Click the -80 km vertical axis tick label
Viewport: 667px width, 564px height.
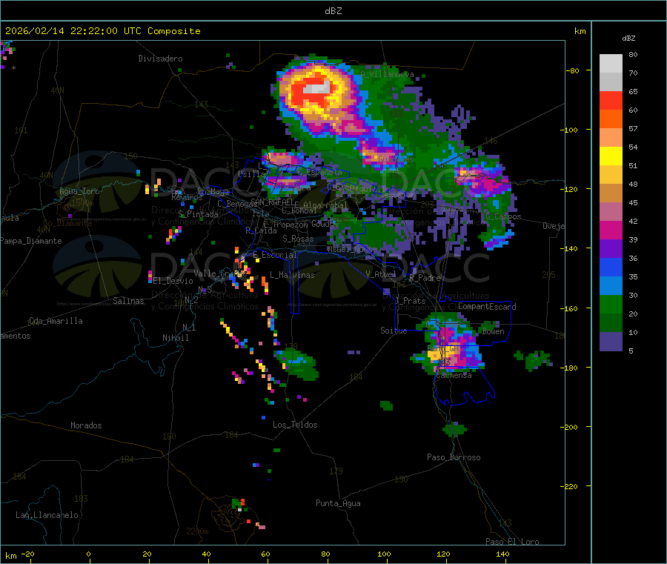(x=573, y=70)
